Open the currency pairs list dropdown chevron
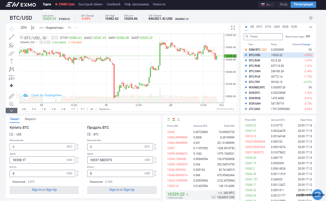The height and width of the screenshot is (201, 326). (311, 27)
